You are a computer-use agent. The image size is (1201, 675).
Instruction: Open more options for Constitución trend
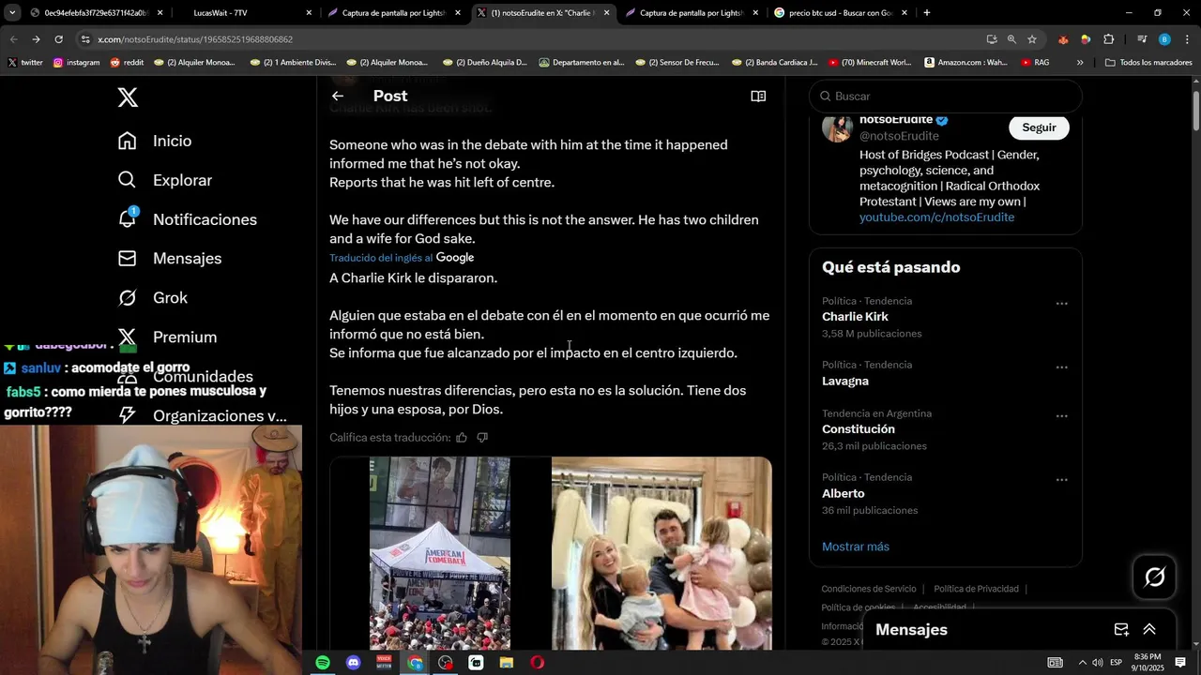point(1061,416)
